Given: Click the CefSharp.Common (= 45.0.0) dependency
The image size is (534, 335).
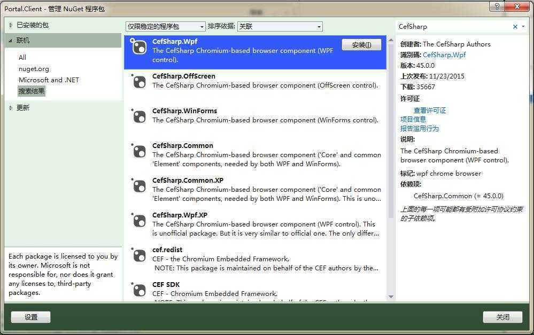Looking at the screenshot, I should click(x=459, y=196).
